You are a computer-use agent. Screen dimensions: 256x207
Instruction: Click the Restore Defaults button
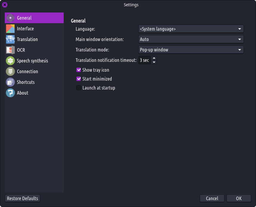(x=23, y=198)
